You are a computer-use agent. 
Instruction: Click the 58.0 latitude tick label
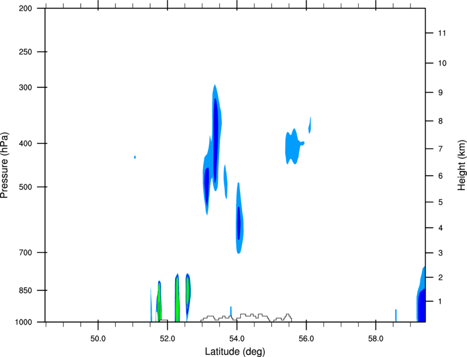[376, 339]
